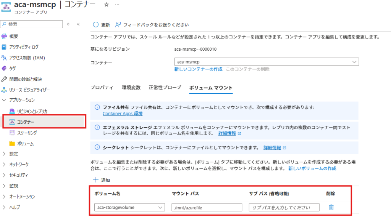
Task: Switch to the 正常性プローブ tab
Action: [x=165, y=87]
